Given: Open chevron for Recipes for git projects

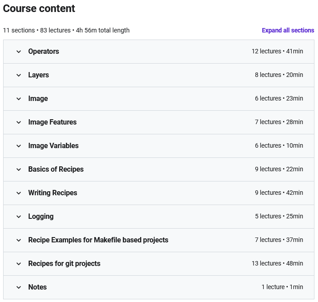Looking at the screenshot, I should pyautogui.click(x=19, y=264).
